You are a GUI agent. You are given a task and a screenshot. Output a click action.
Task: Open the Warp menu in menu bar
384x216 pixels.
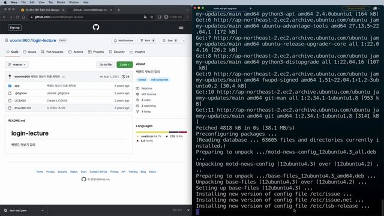14,2
